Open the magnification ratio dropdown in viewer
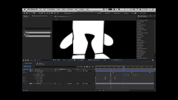Viewport: 178px width, 100px height. [x=60, y=60]
